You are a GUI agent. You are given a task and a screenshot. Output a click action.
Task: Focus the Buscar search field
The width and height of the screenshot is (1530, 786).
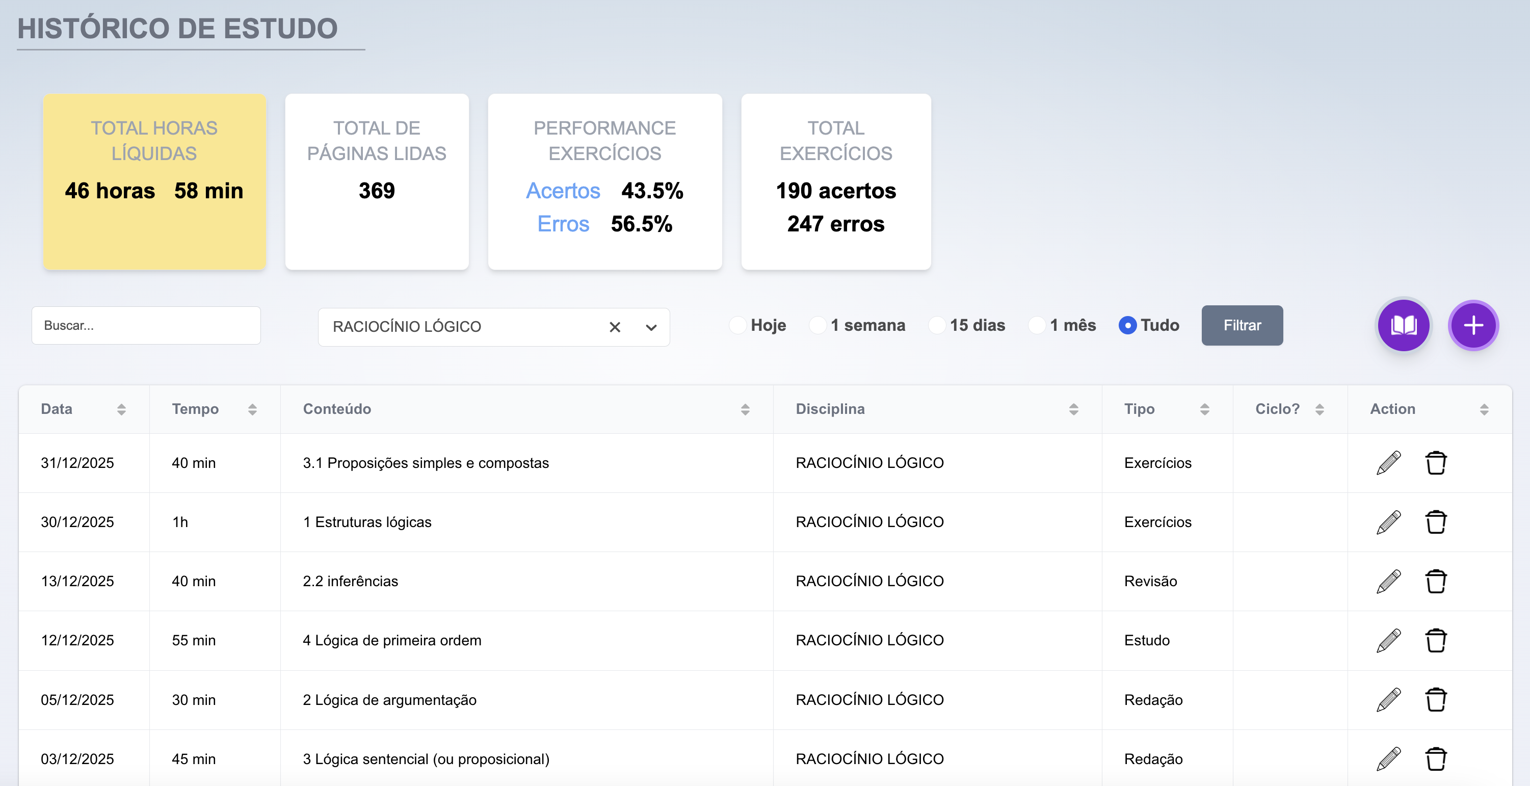click(146, 326)
